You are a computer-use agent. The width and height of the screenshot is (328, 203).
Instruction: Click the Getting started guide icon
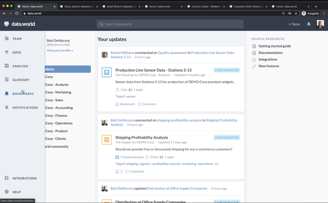click(x=254, y=46)
